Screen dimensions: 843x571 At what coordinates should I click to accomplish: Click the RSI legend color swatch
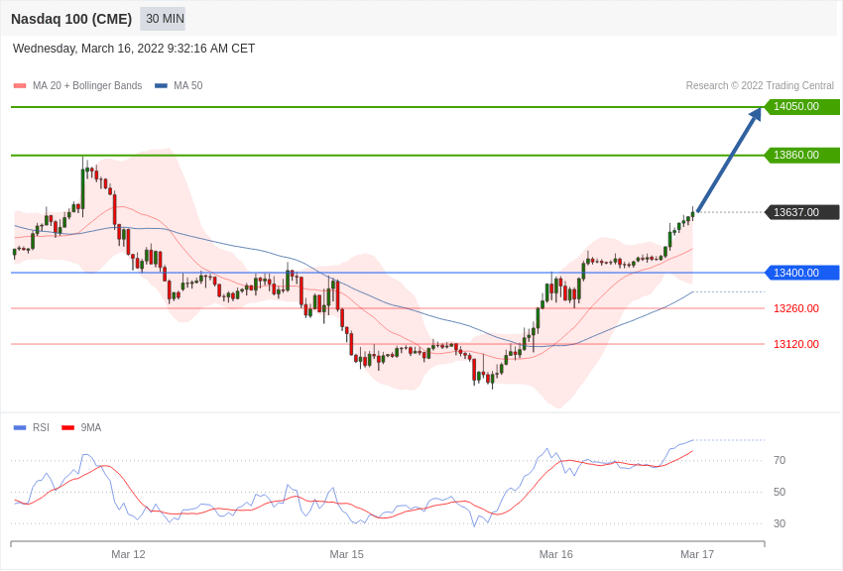click(x=20, y=428)
